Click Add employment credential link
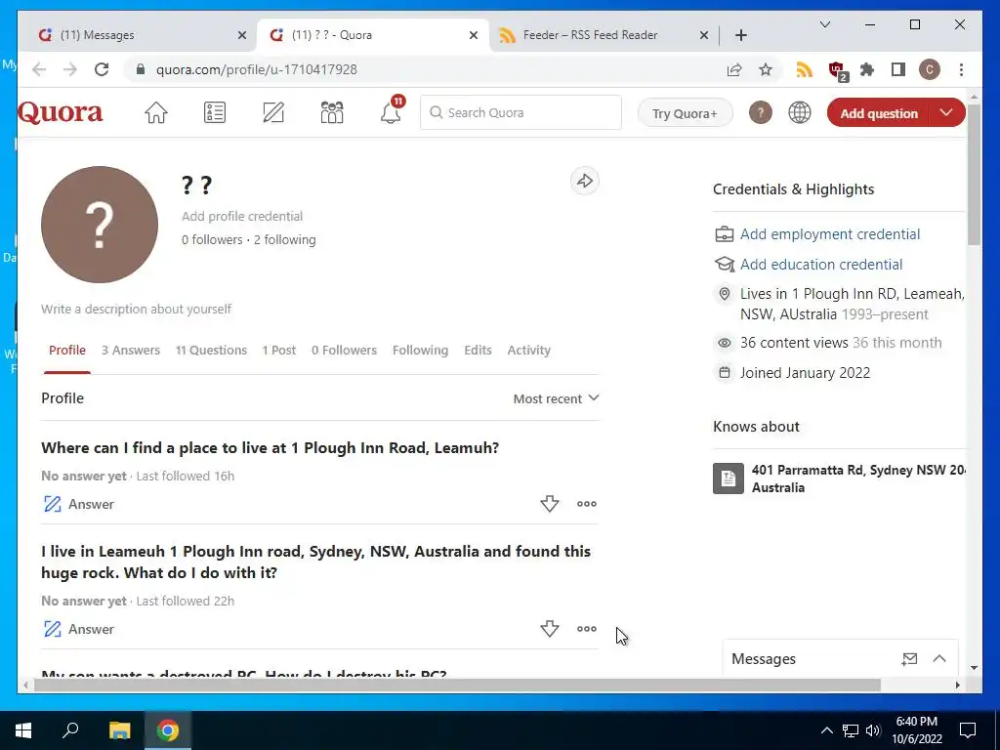Screen dimensions: 1000x750 830,234
